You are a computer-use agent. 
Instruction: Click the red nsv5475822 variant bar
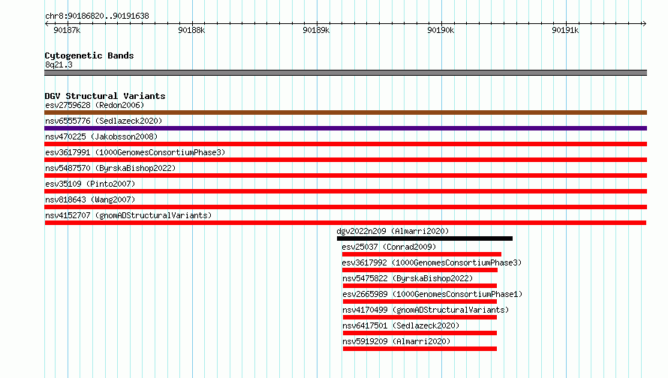tap(420, 286)
